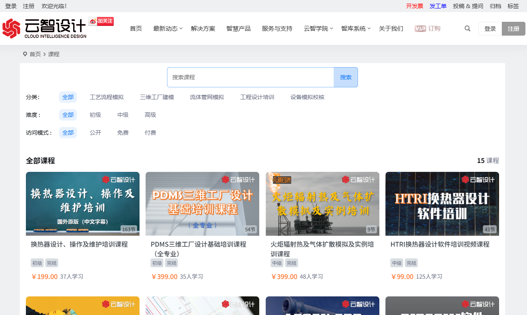Click the 中级 tag on HTRI course
This screenshot has width=527, height=315.
coord(397,263)
